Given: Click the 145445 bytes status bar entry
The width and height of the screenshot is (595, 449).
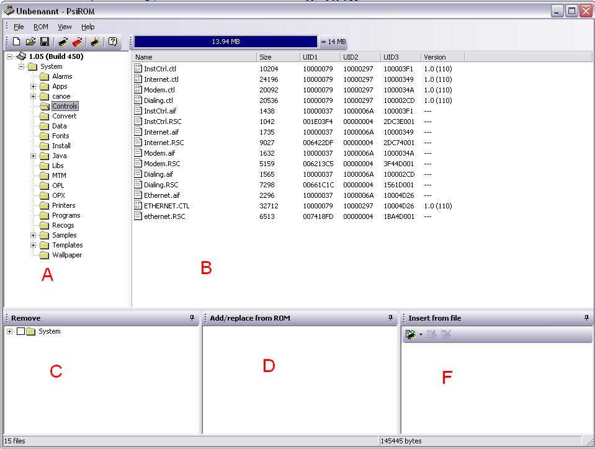Looking at the screenshot, I should click(401, 441).
